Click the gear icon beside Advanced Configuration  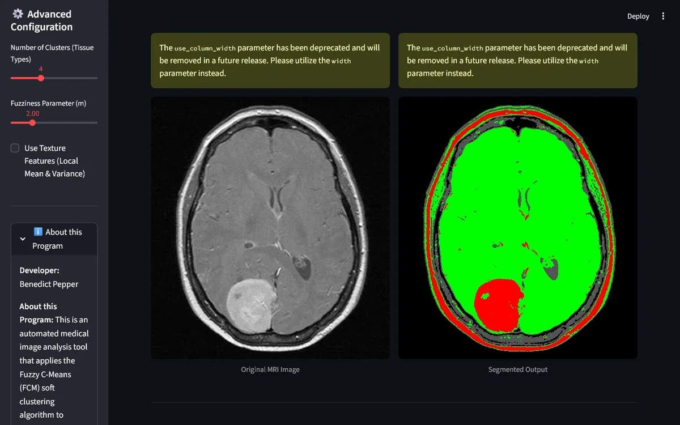tap(18, 14)
